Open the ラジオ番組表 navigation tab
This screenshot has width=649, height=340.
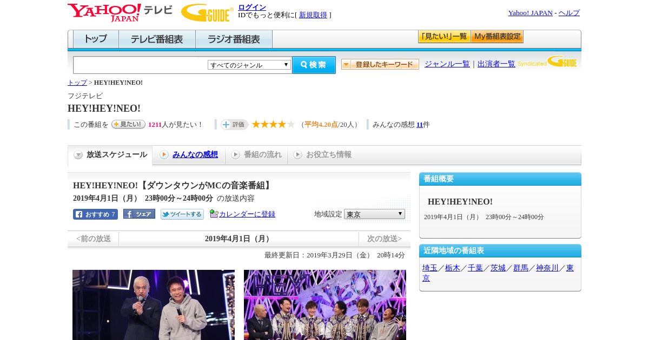[234, 39]
